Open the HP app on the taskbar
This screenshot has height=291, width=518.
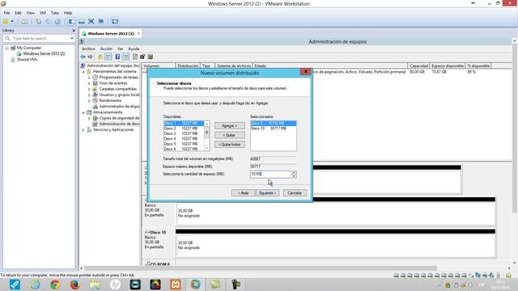point(115,285)
